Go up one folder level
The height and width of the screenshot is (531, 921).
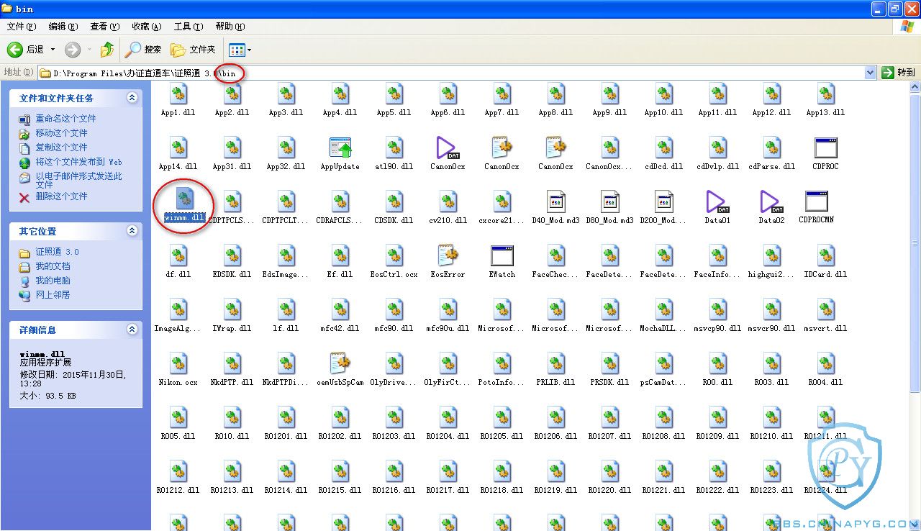(107, 50)
